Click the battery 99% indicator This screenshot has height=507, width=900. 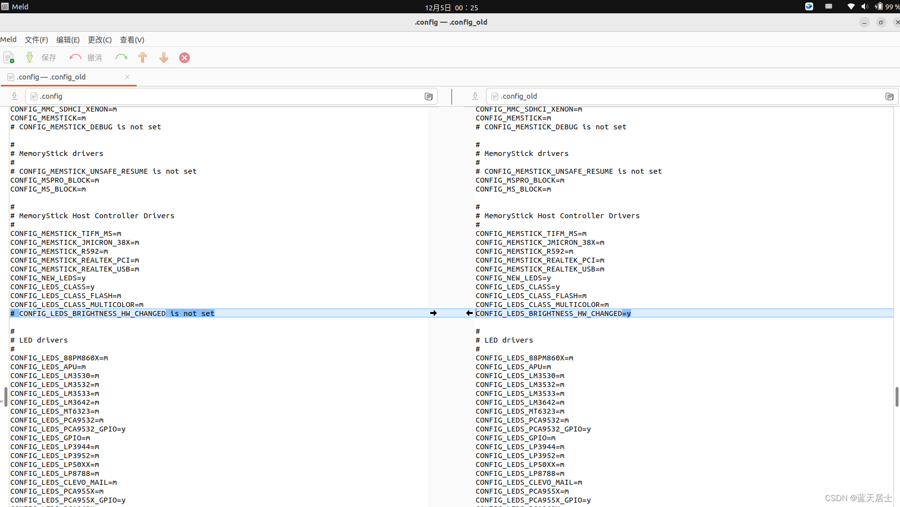[x=887, y=6]
